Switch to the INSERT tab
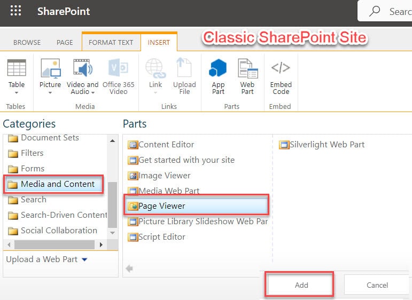 pyautogui.click(x=159, y=42)
